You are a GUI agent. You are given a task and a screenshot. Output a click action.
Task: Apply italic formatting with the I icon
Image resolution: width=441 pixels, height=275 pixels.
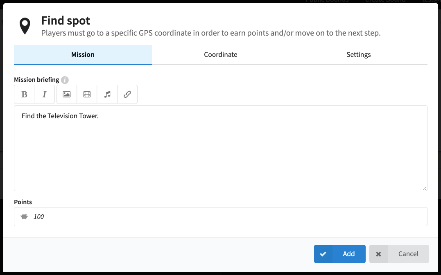point(45,95)
